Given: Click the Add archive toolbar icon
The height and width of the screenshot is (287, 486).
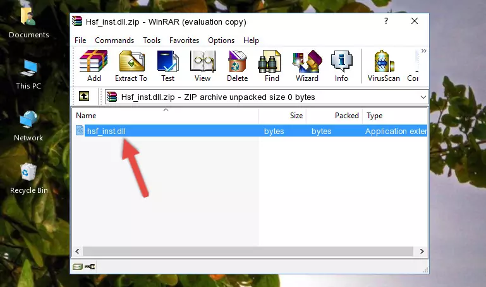Looking at the screenshot, I should 94,66.
